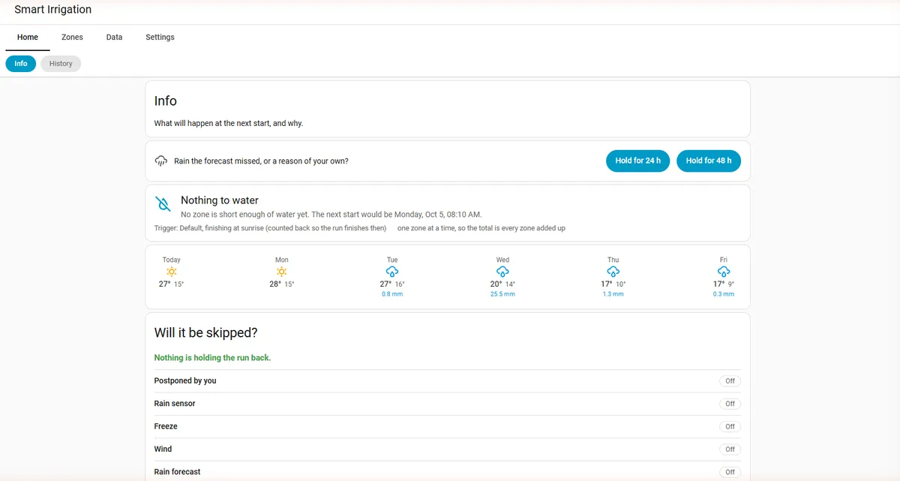This screenshot has height=481, width=900.
Task: Click Today's sunny weather icon
Action: coord(172,272)
